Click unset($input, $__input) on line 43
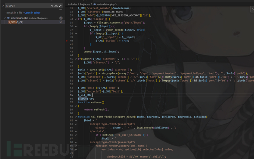 101,52
